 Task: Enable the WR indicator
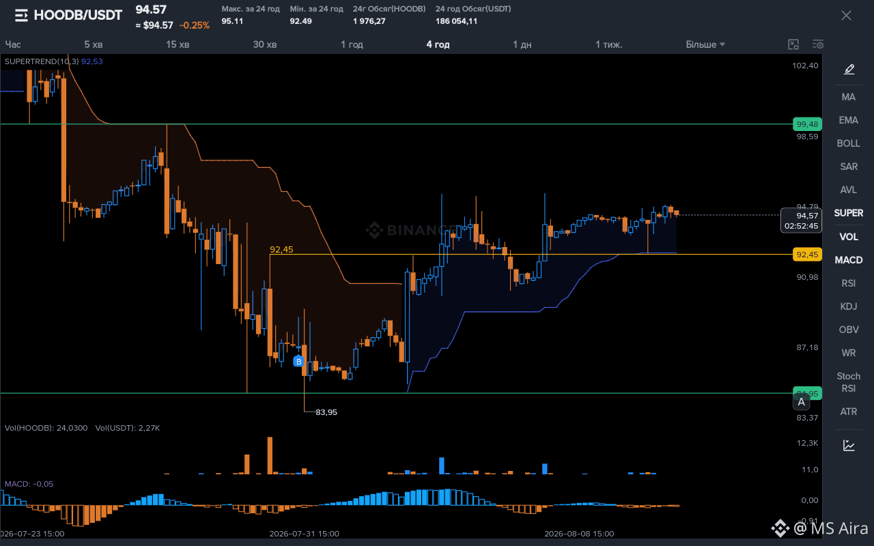849,353
